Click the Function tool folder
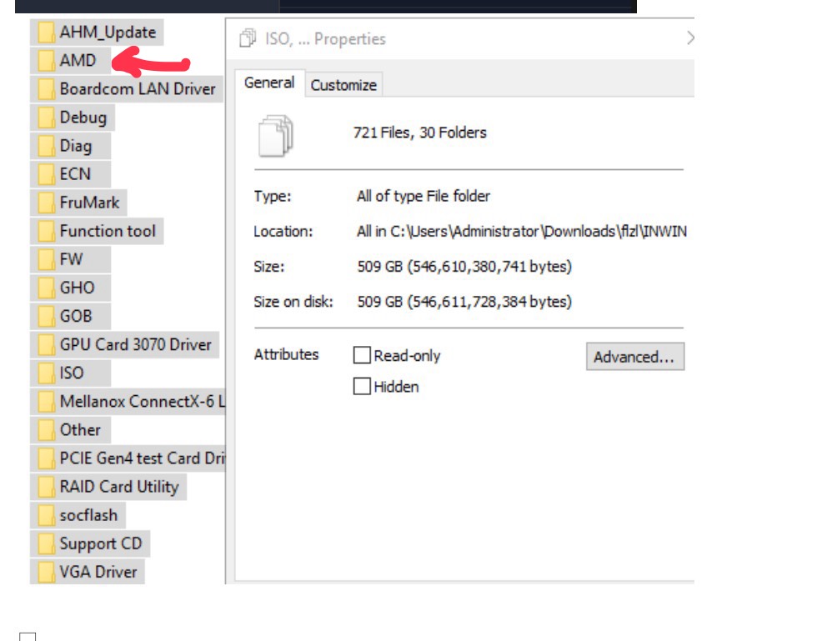This screenshot has height=641, width=817. (108, 231)
